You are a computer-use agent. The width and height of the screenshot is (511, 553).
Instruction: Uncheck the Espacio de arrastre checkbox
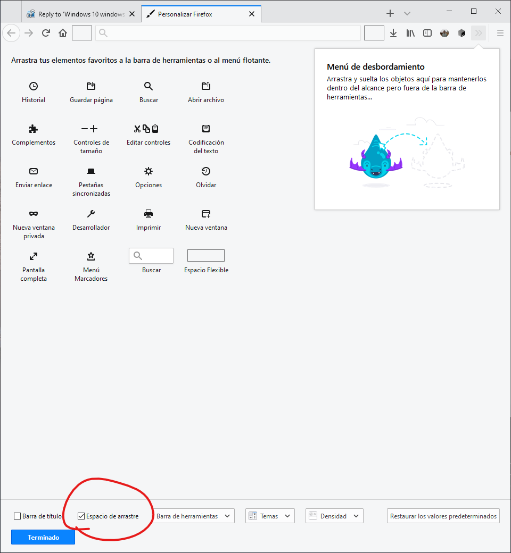pyautogui.click(x=81, y=516)
